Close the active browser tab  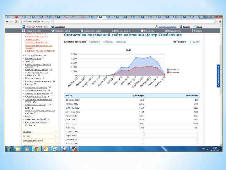104,17
